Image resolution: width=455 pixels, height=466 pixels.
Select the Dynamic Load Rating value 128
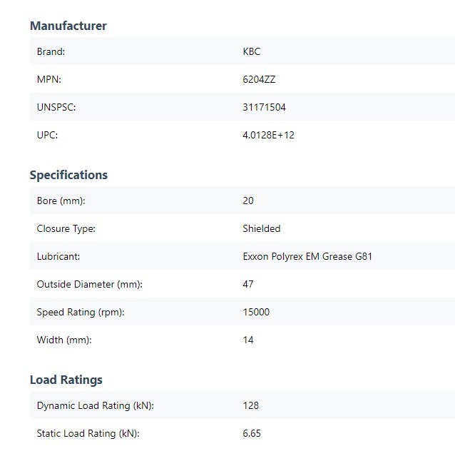(250, 405)
